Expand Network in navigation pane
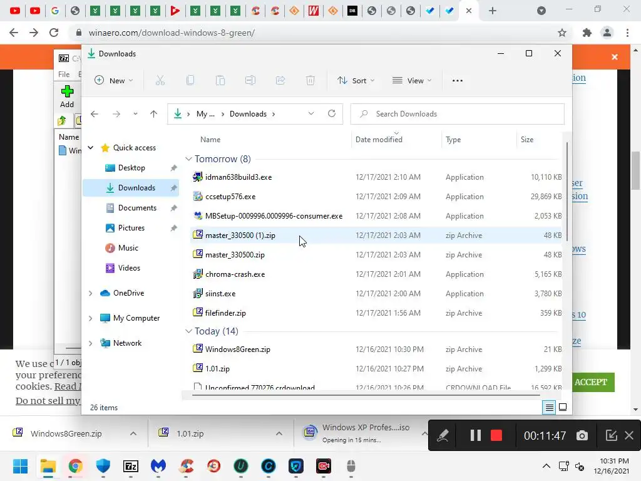 coord(91,343)
